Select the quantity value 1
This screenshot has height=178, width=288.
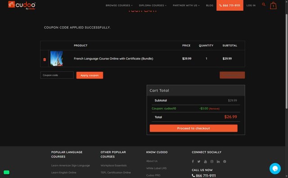(206, 58)
